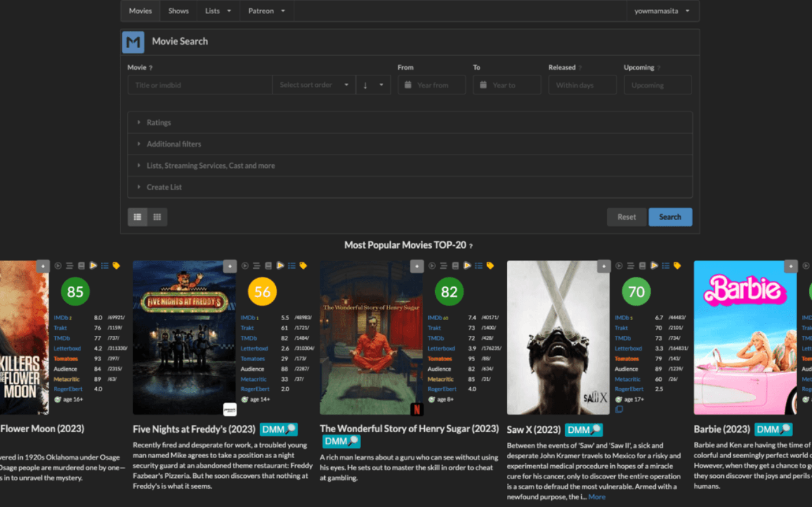Open the yowmamasita user menu
This screenshot has height=507, width=812.
(662, 11)
